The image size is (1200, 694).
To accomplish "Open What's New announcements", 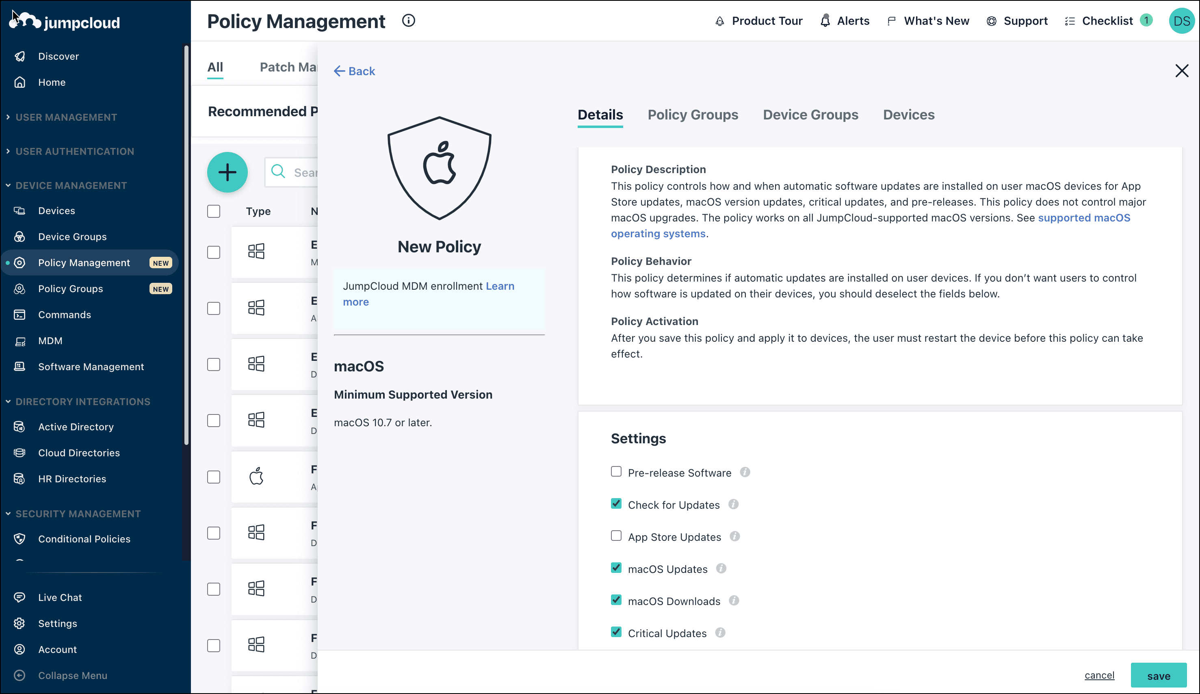I will click(x=928, y=21).
